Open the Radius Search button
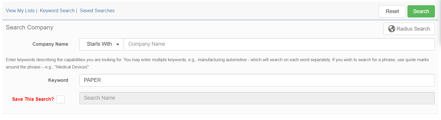Image resolution: width=441 pixels, height=120 pixels. [x=409, y=29]
